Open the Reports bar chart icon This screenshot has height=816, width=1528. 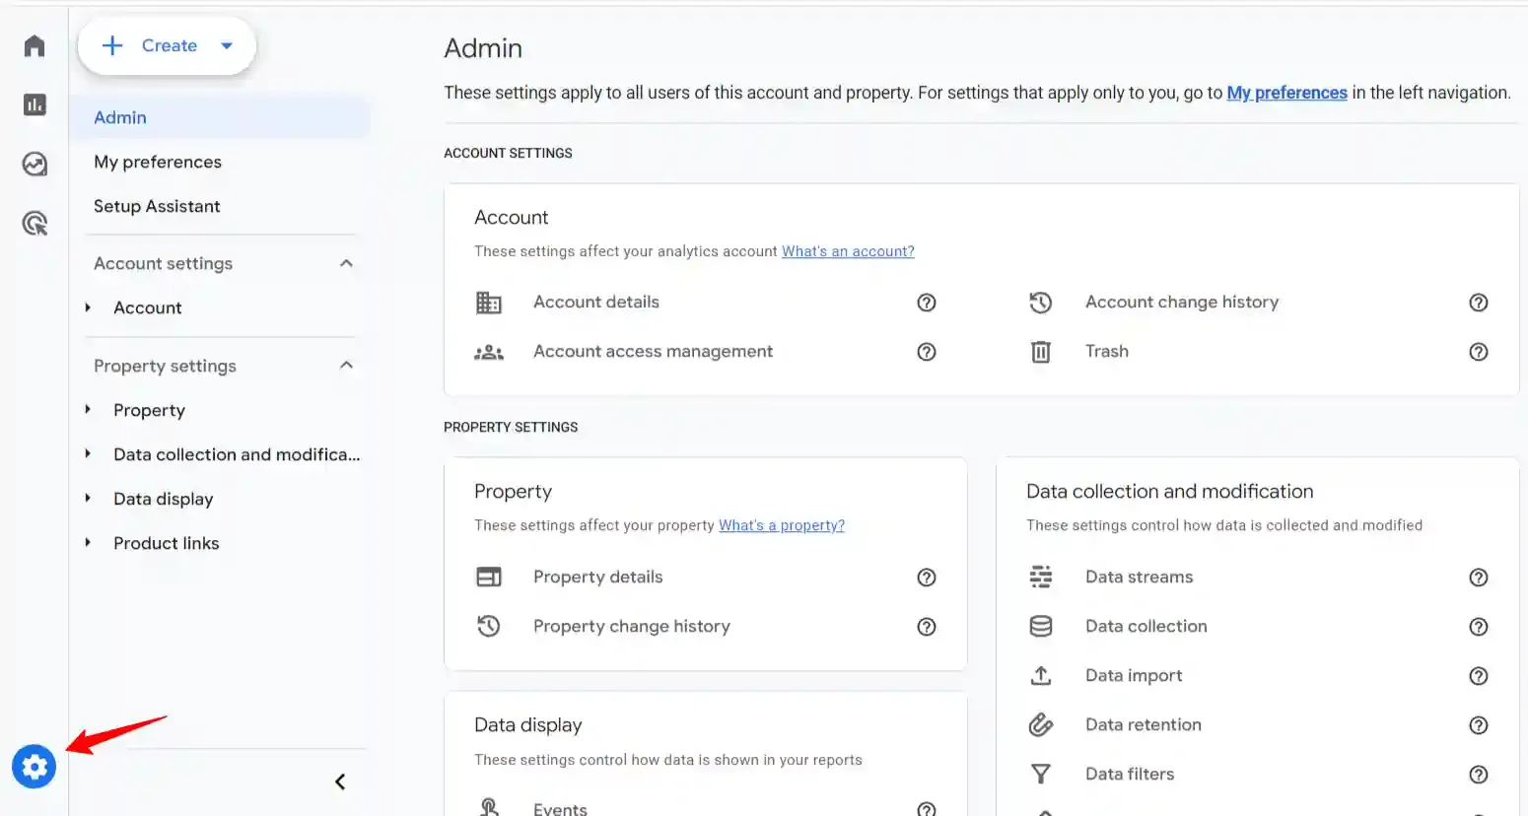[35, 104]
